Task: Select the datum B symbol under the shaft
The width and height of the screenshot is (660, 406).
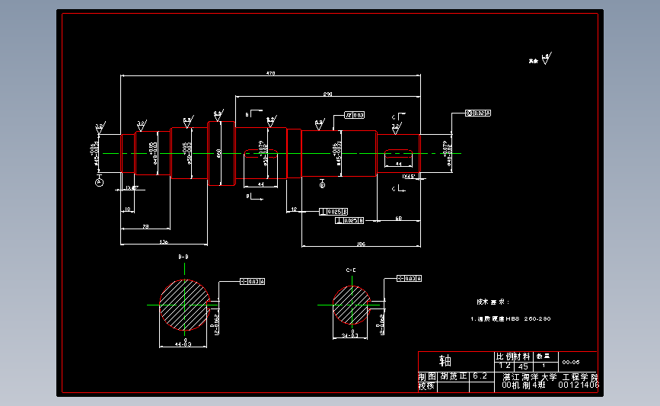Action: (323, 185)
